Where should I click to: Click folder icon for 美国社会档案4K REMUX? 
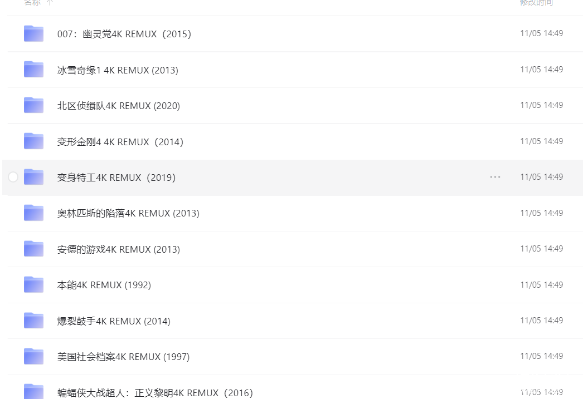point(33,356)
